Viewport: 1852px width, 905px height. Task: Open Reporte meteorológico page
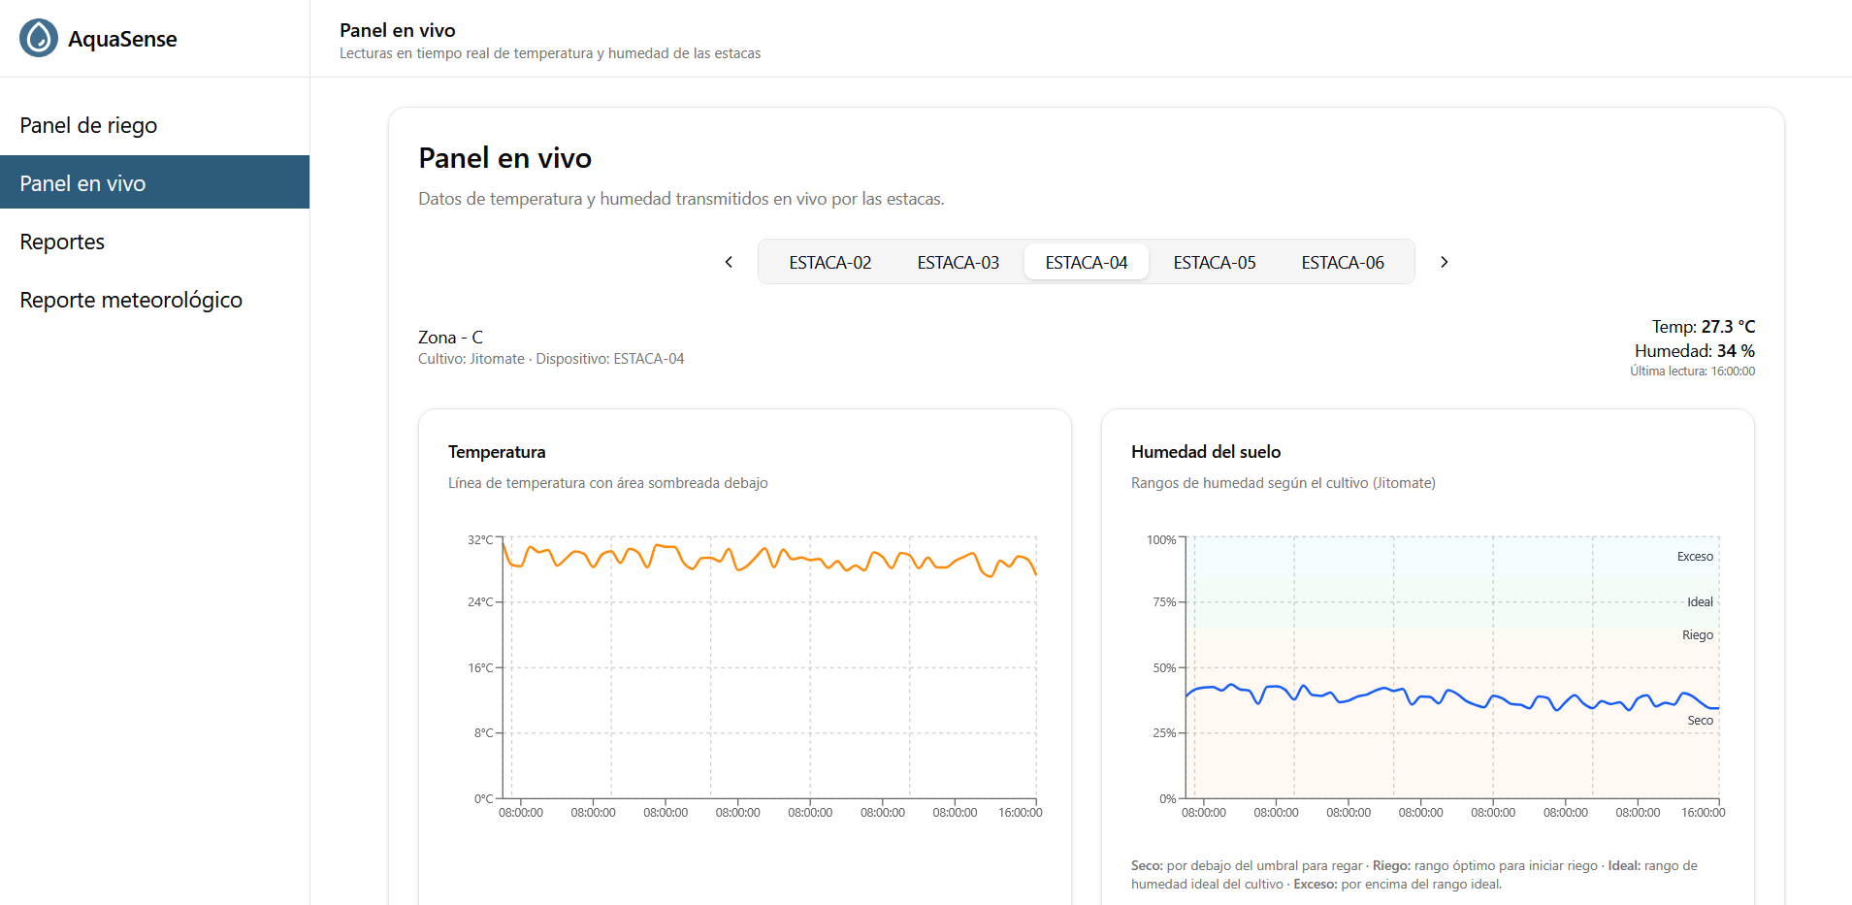tap(155, 300)
